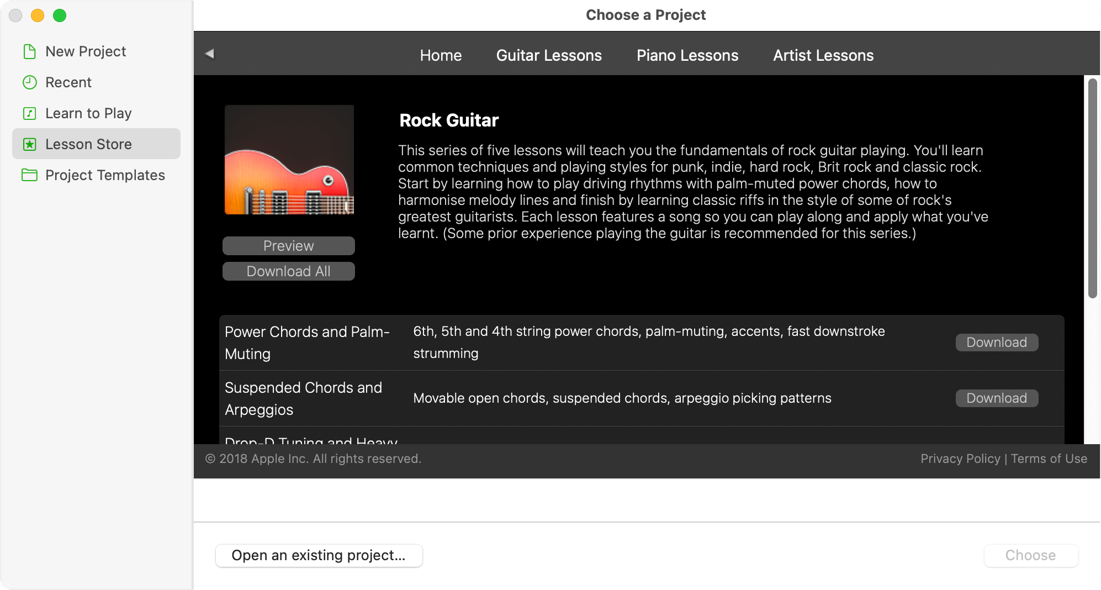Click the Project Templates folder icon
Screen dimensions: 1101x590
(x=30, y=175)
